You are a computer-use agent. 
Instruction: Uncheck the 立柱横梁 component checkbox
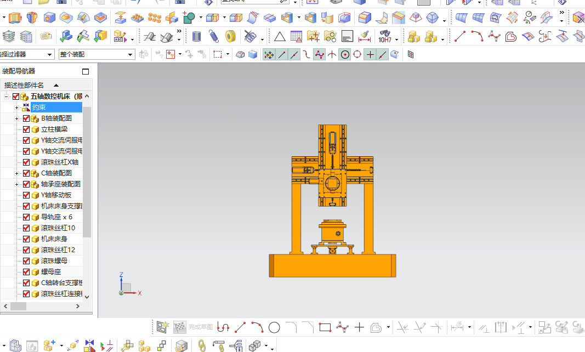click(26, 129)
